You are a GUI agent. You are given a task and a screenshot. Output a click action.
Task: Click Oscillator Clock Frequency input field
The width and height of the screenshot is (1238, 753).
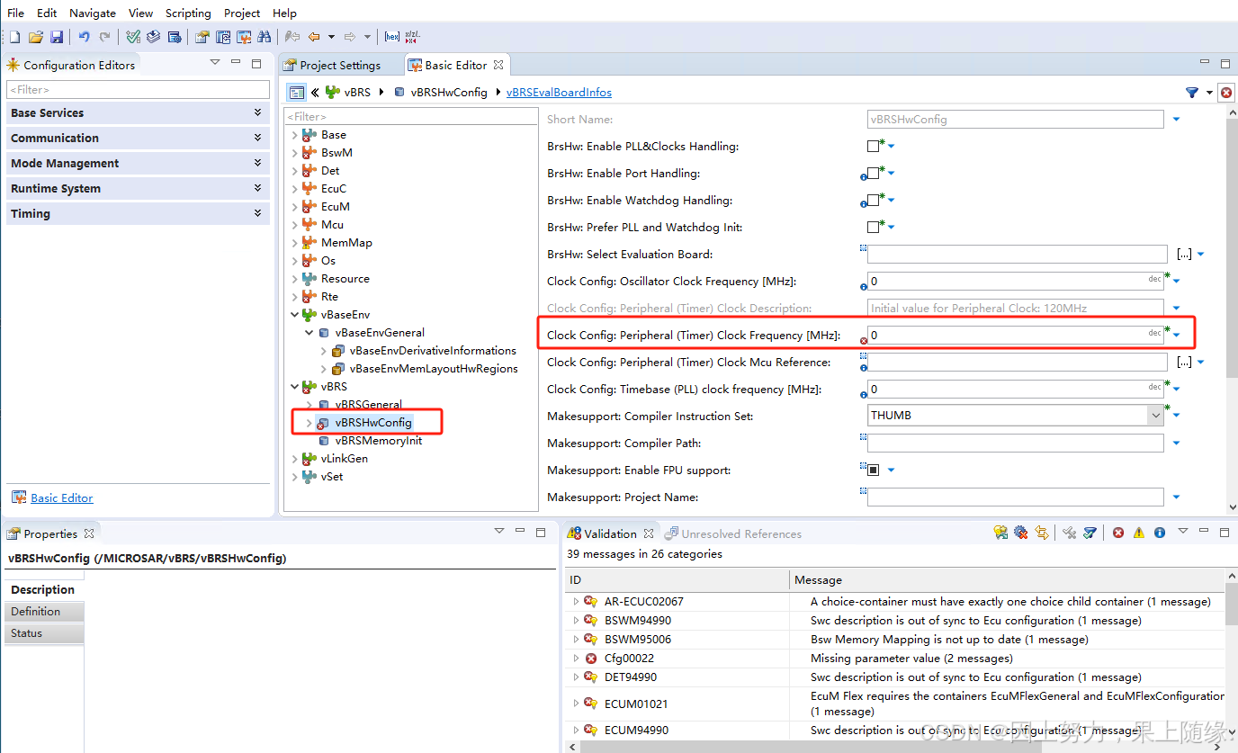tap(1016, 281)
